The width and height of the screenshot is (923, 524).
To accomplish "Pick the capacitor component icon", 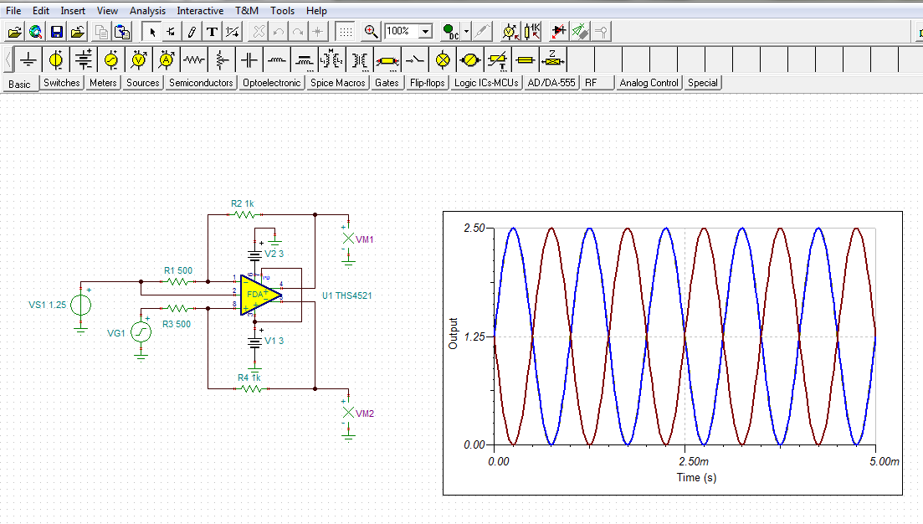I will pos(249,60).
